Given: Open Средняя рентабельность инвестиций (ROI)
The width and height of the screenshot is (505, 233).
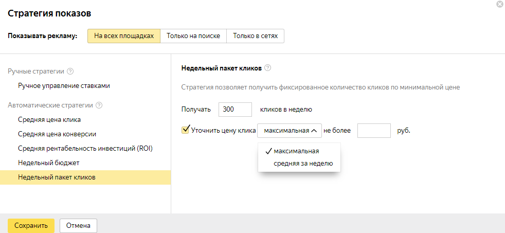Looking at the screenshot, I should [85, 149].
